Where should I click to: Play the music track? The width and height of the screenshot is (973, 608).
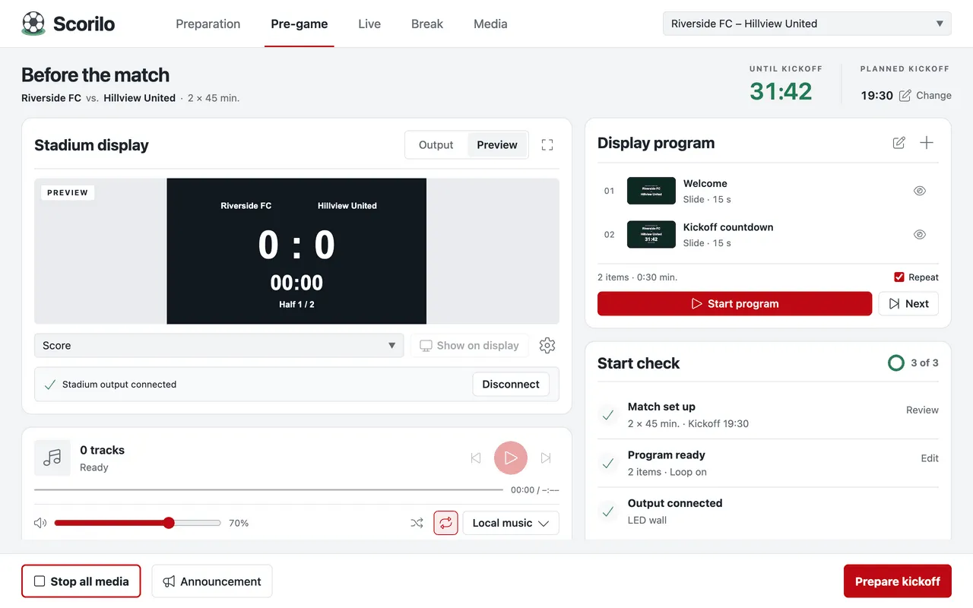tap(511, 458)
